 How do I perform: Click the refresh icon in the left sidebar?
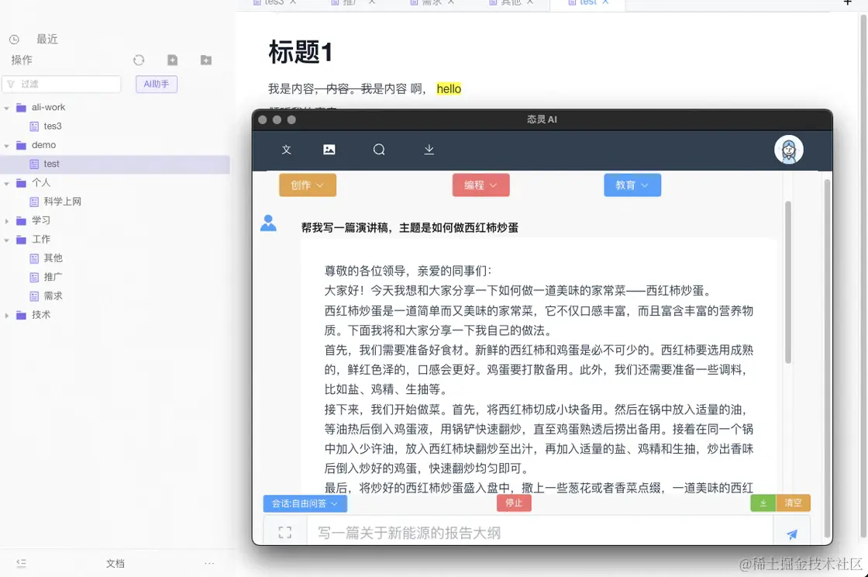pyautogui.click(x=139, y=59)
